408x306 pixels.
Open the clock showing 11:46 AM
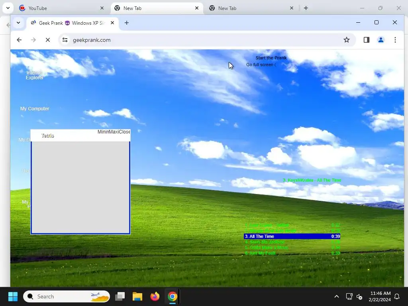pyautogui.click(x=380, y=296)
